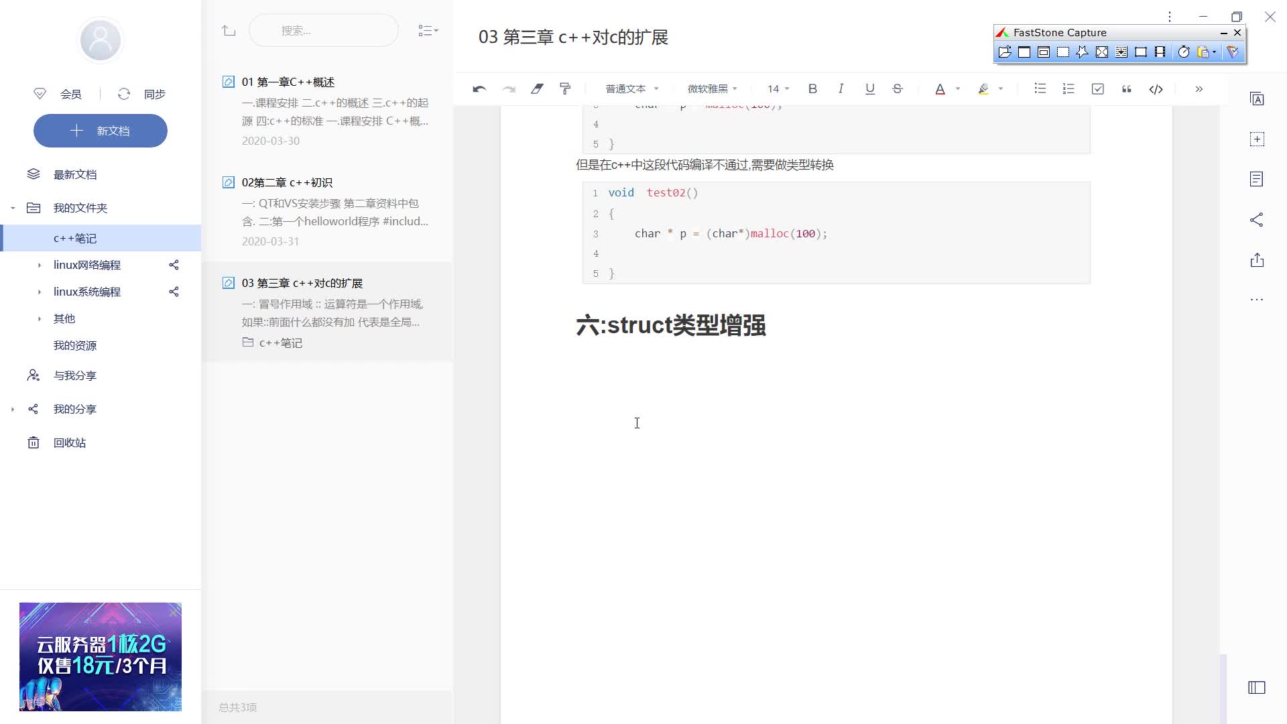Image resolution: width=1287 pixels, height=724 pixels.
Task: Activate the format painter brush
Action: click(x=565, y=88)
